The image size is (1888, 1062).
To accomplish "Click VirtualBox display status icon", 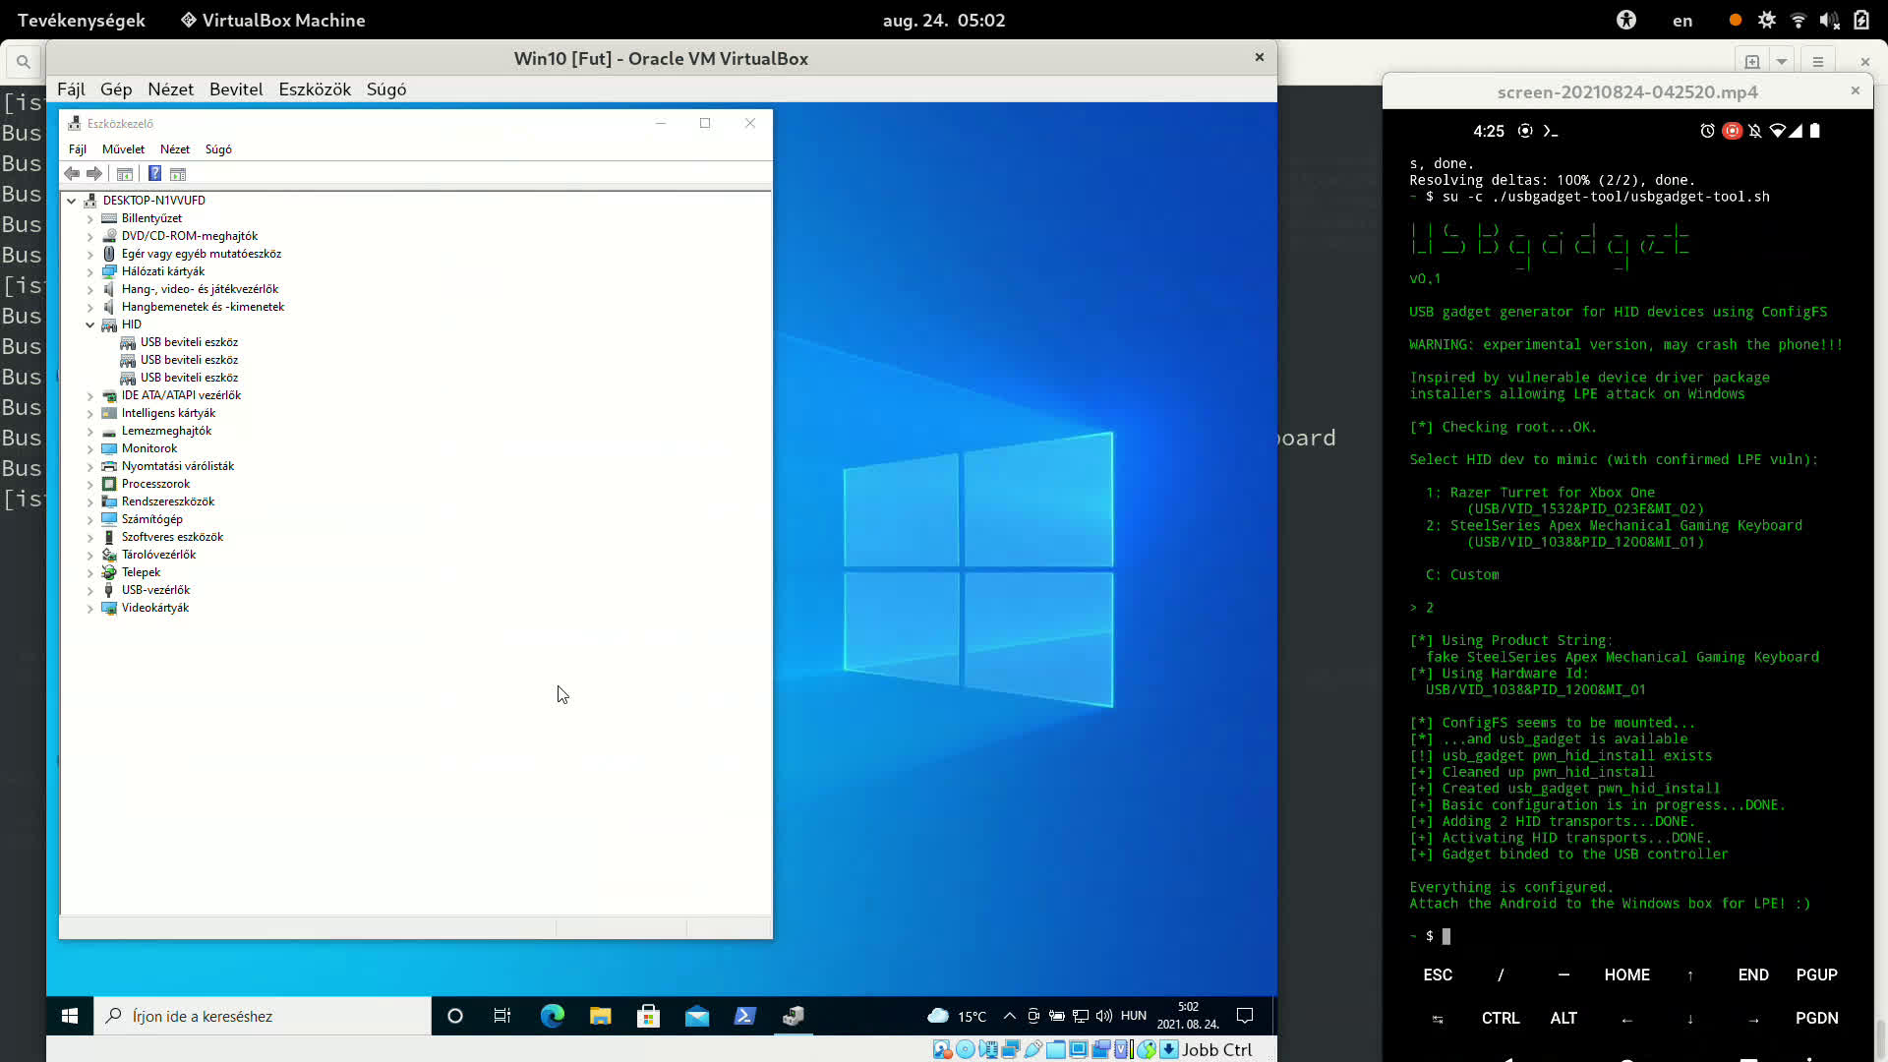I will [1079, 1049].
